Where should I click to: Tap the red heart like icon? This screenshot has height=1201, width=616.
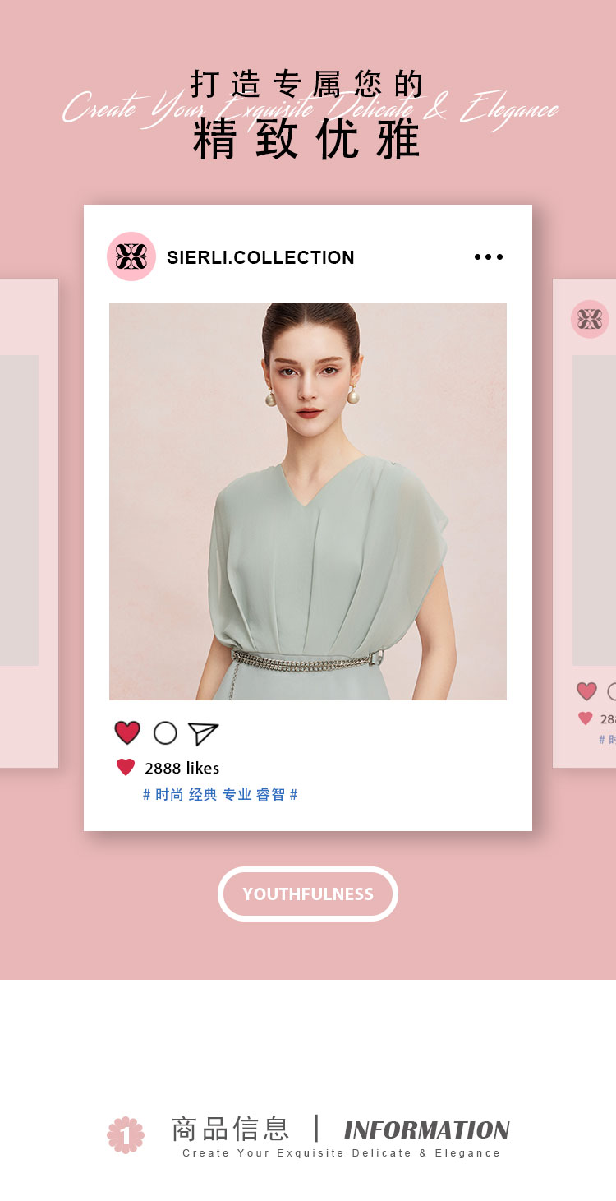[x=127, y=732]
